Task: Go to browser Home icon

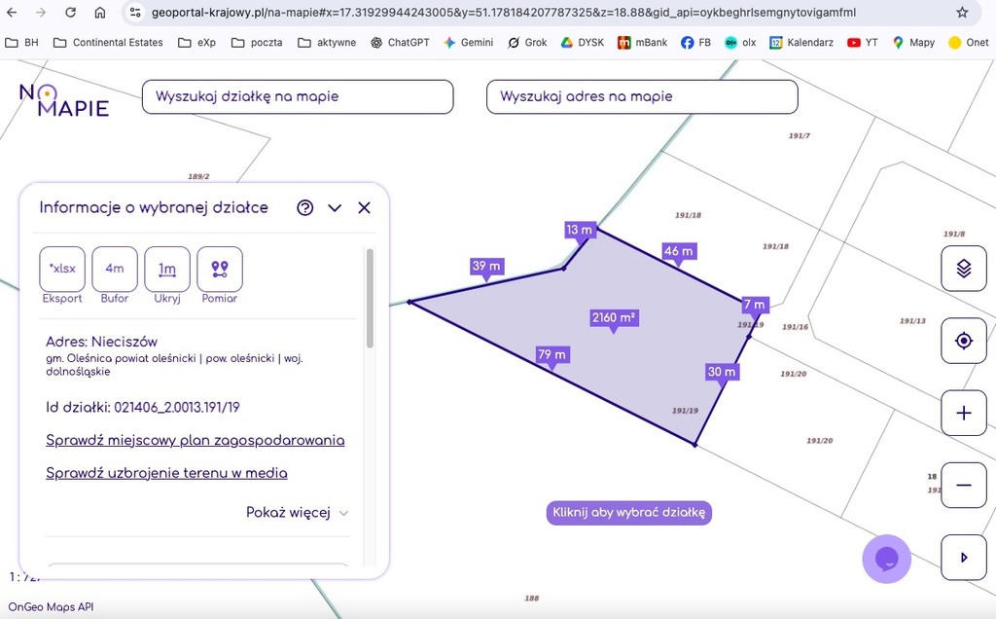Action: point(100,12)
